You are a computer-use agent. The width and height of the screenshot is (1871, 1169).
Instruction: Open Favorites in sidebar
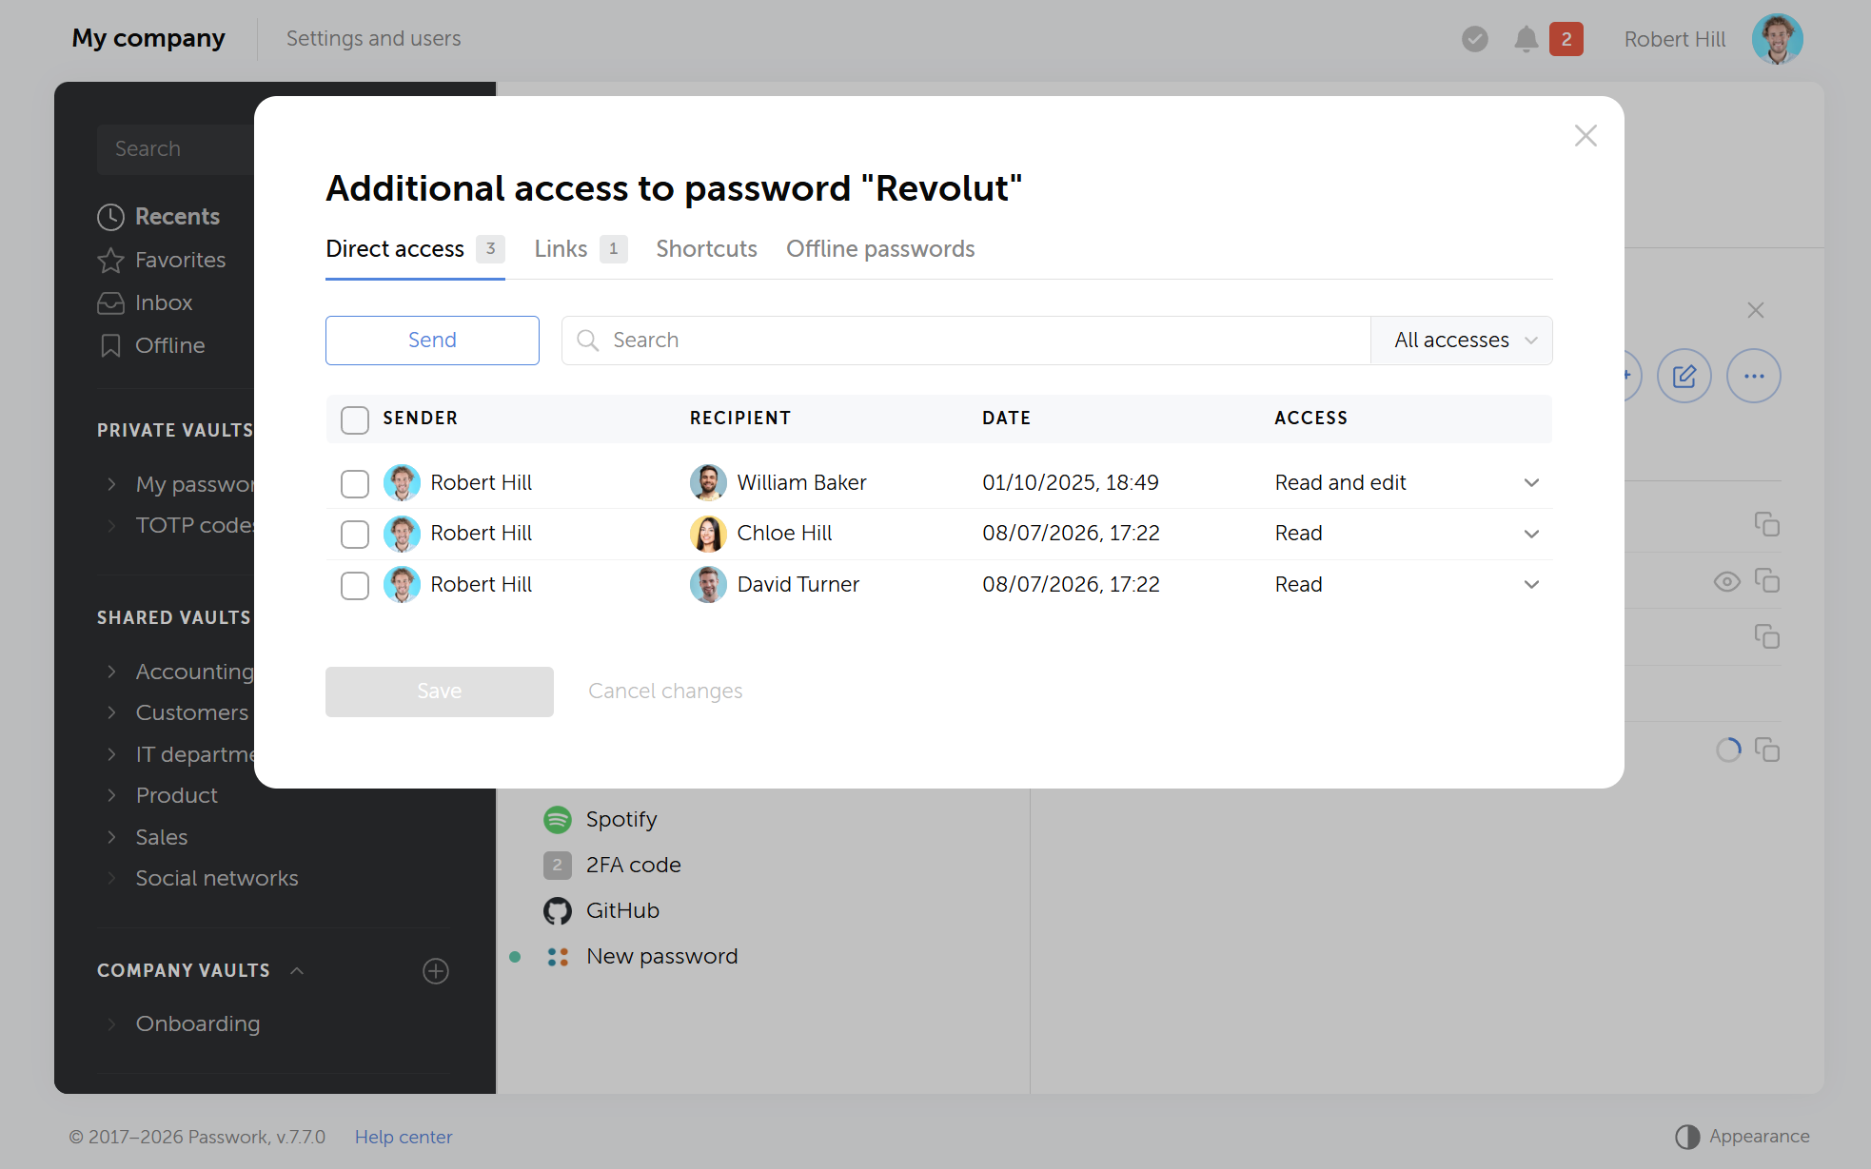162,260
